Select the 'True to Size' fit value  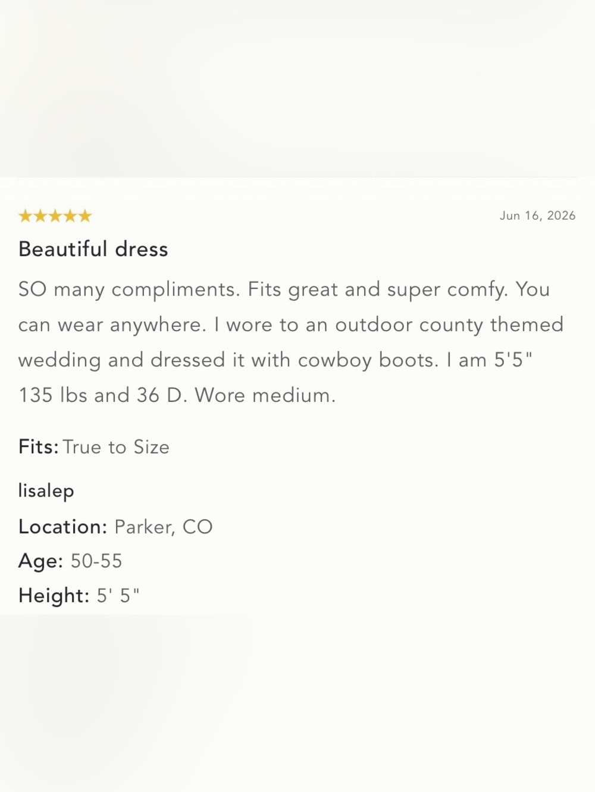116,447
